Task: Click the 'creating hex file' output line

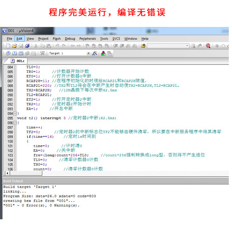Action: 39,201
